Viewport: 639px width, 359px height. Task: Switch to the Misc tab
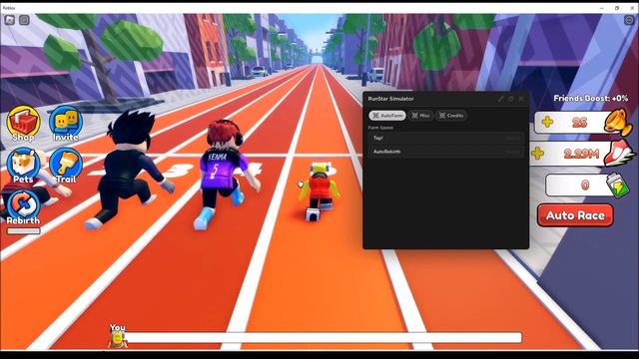pyautogui.click(x=420, y=116)
